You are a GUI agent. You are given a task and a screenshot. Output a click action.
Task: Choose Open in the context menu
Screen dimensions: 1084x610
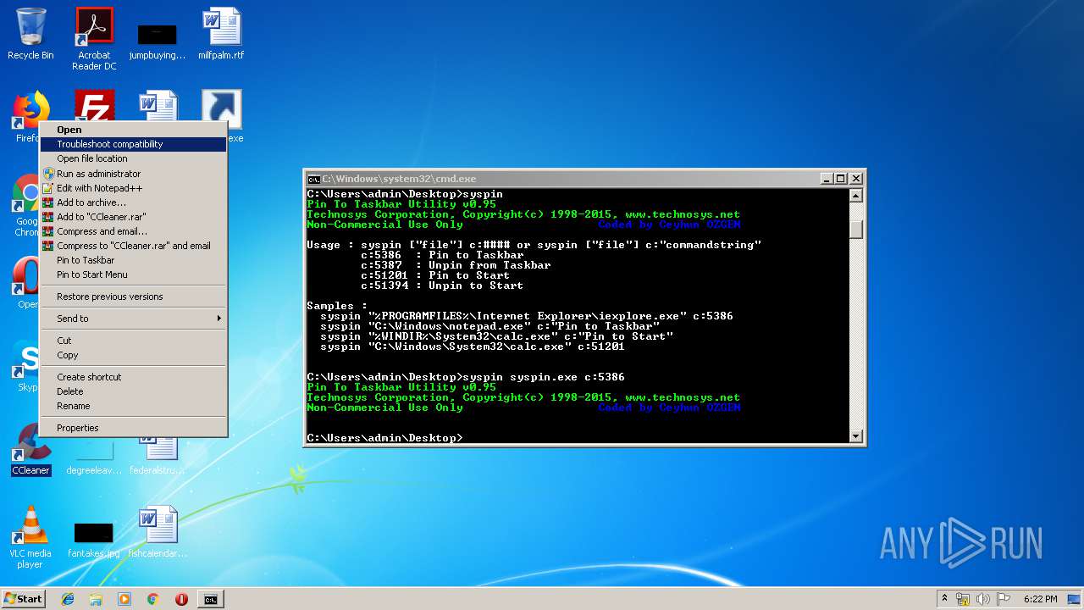(x=134, y=130)
